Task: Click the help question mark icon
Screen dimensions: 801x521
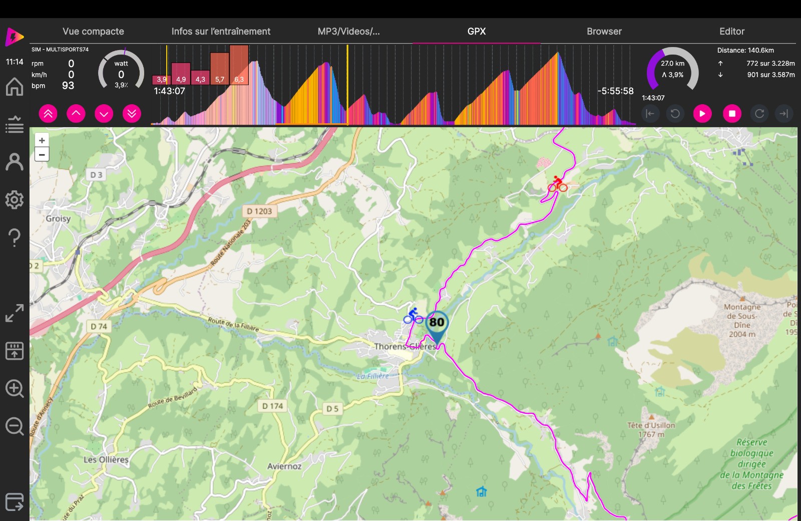Action: 15,237
